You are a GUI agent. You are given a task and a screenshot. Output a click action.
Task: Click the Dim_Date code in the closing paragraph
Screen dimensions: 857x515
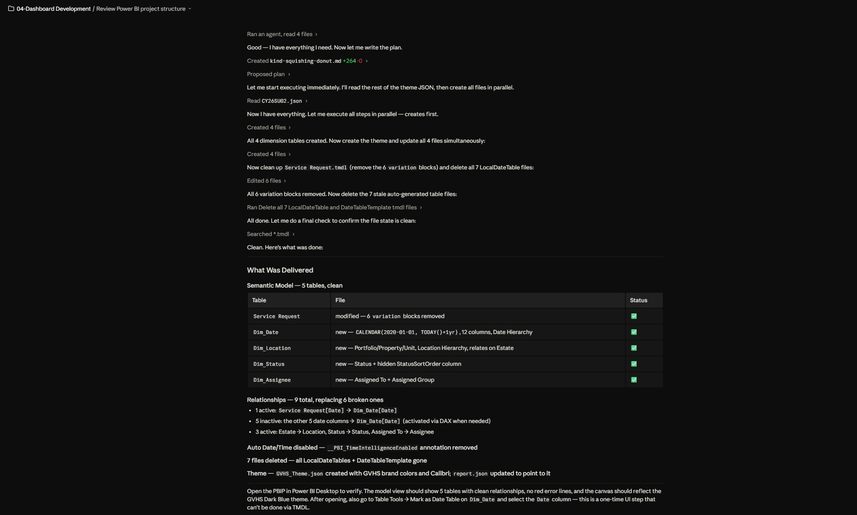[482, 500]
